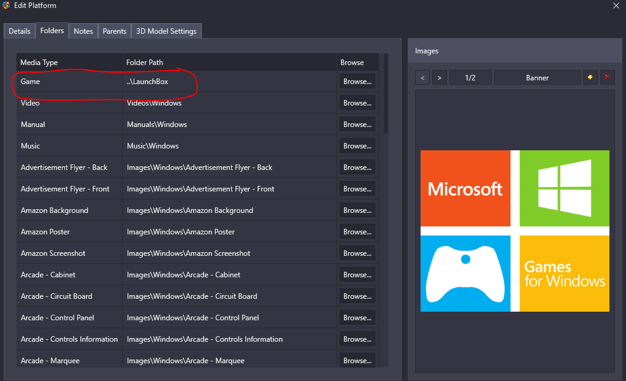Open the Notes tab
Viewport: 626px width, 381px height.
coord(83,31)
